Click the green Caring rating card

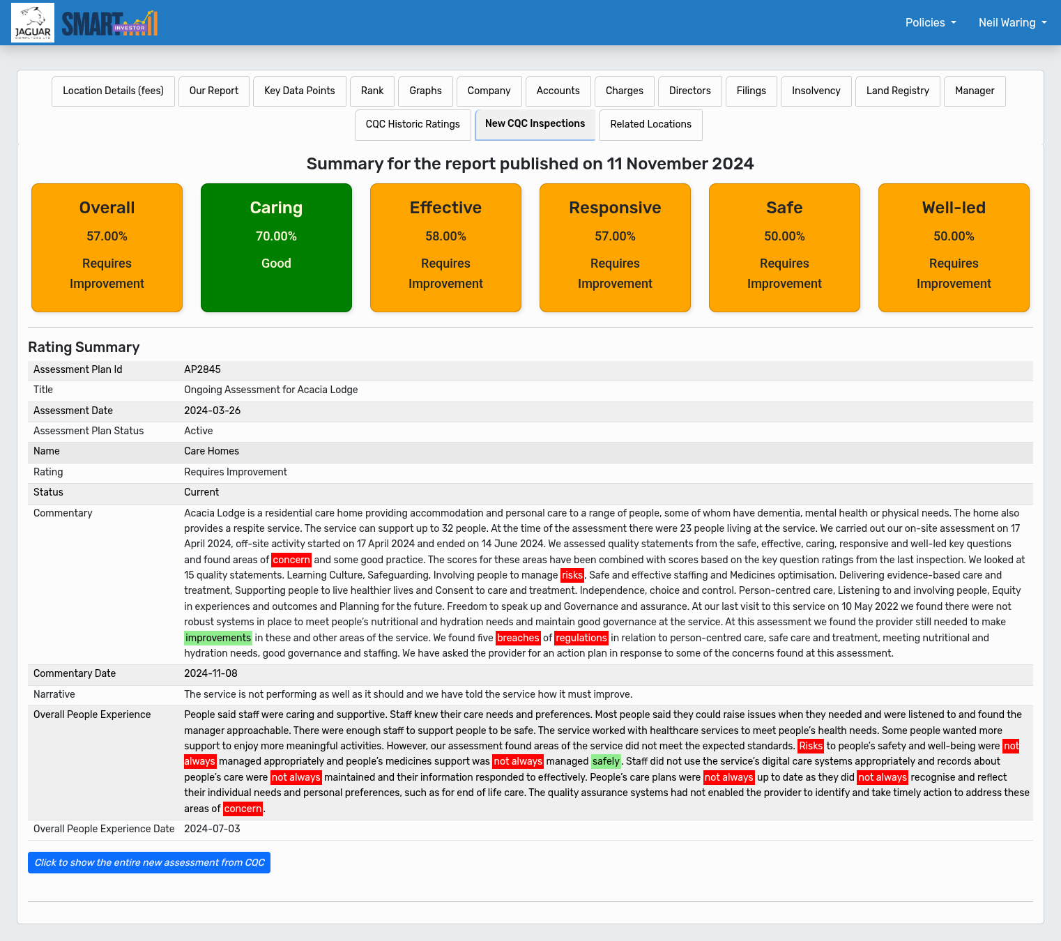[x=276, y=247]
